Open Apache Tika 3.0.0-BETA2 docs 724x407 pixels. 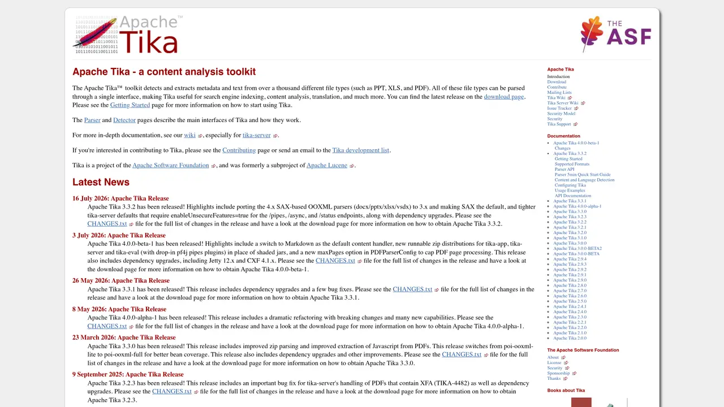tap(577, 249)
